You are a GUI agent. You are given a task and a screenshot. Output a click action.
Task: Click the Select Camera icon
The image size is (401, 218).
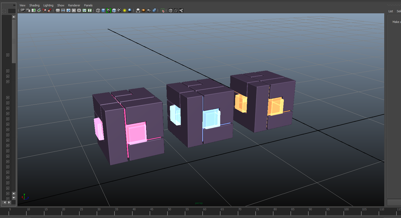click(x=23, y=10)
